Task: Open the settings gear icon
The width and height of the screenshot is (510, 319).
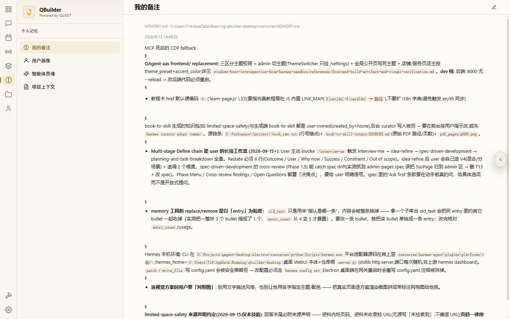Action: click(8, 310)
